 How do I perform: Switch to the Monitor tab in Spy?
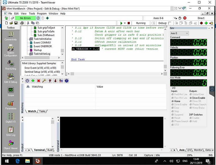click(x=198, y=150)
